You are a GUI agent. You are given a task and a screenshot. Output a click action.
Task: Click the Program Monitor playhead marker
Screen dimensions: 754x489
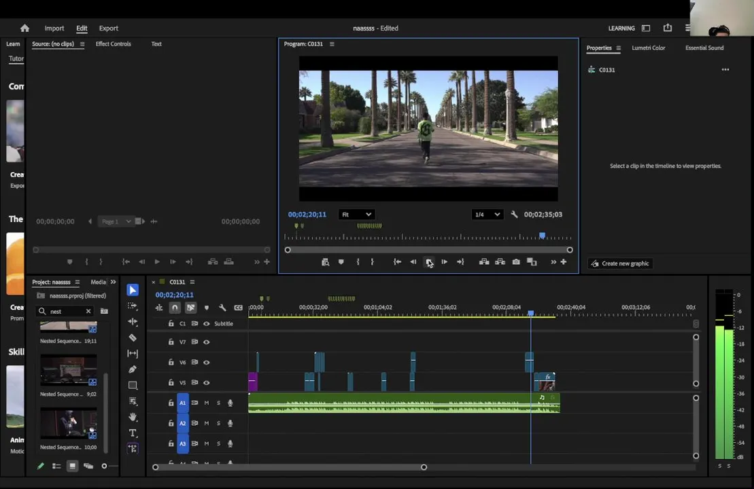(542, 236)
